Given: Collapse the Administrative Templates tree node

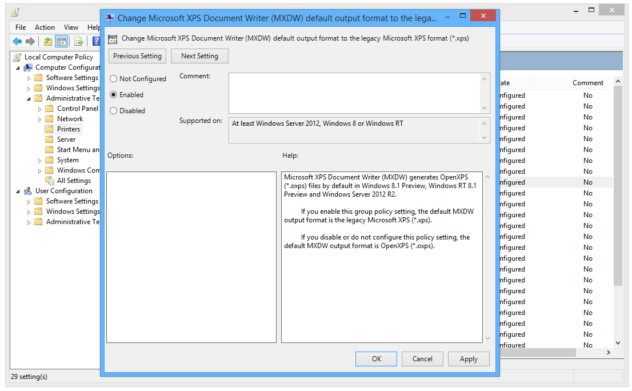Looking at the screenshot, I should click(x=27, y=98).
